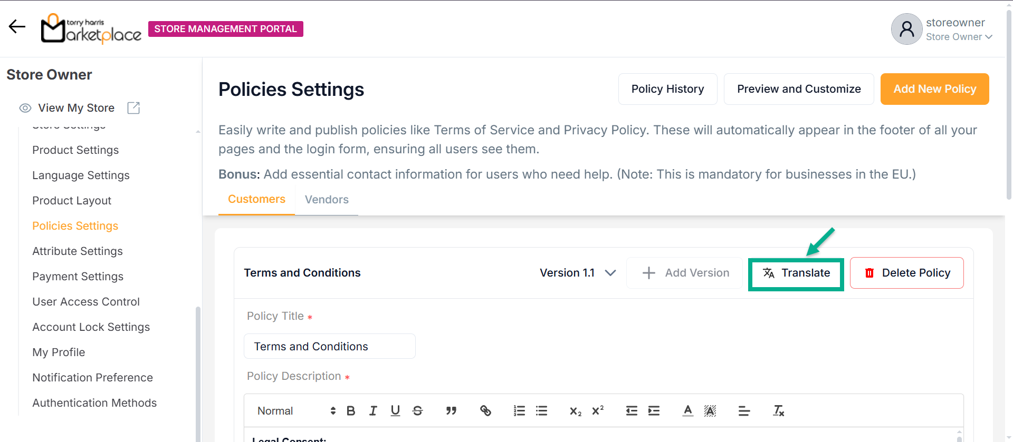
Task: Apply italic formatting in policy editor
Action: [373, 411]
